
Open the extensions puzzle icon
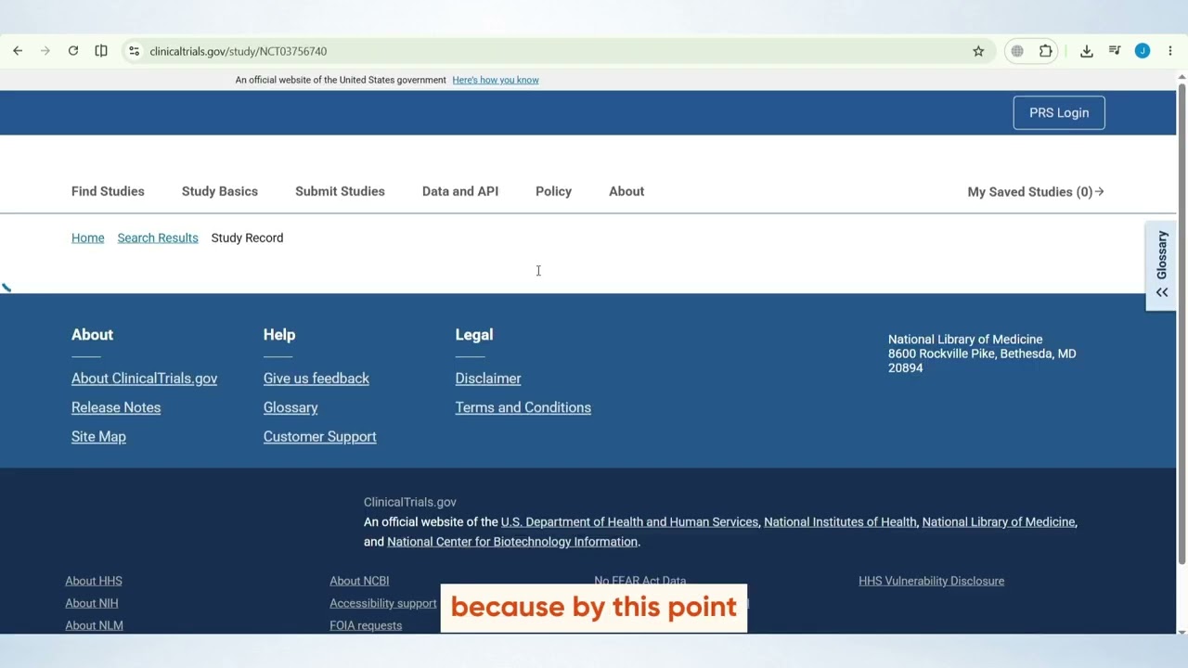coord(1046,51)
